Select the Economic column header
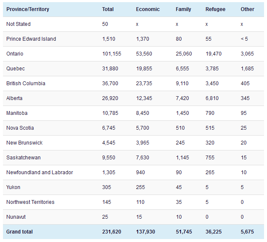Image resolution: width=267 pixels, height=242 pixels. tap(147, 9)
